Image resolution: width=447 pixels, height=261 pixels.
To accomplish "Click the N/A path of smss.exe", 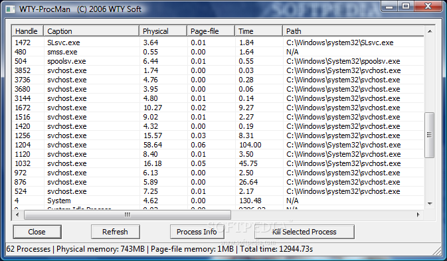I will (x=292, y=52).
